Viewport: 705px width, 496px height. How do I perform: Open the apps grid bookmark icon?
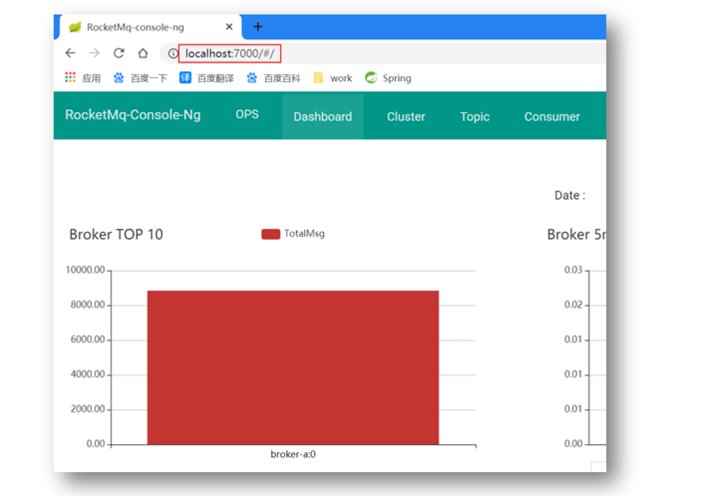(70, 78)
